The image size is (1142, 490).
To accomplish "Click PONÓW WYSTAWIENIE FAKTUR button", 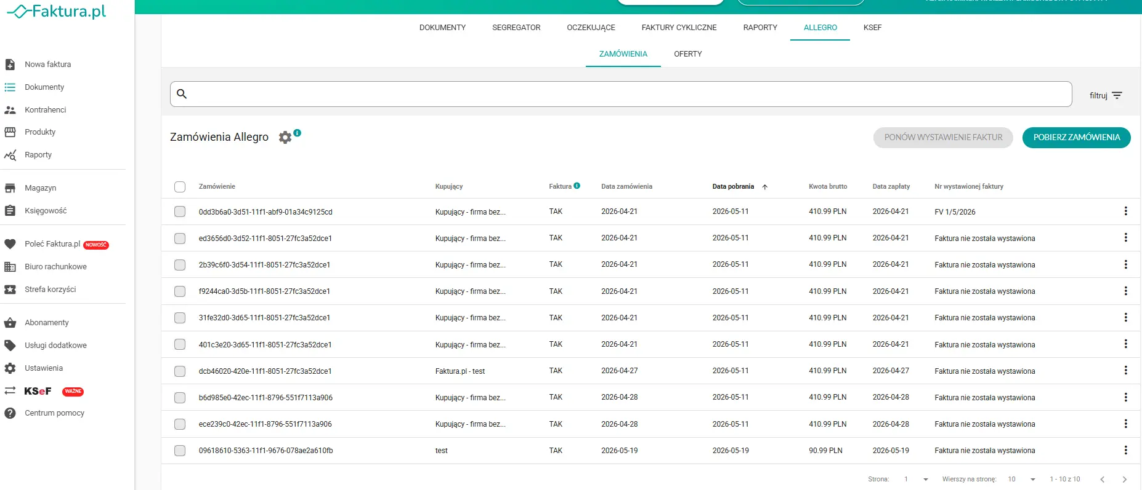I will point(943,138).
